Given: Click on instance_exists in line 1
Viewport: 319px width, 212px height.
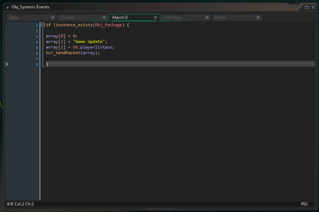Looking at the screenshot, I should click(74, 25).
